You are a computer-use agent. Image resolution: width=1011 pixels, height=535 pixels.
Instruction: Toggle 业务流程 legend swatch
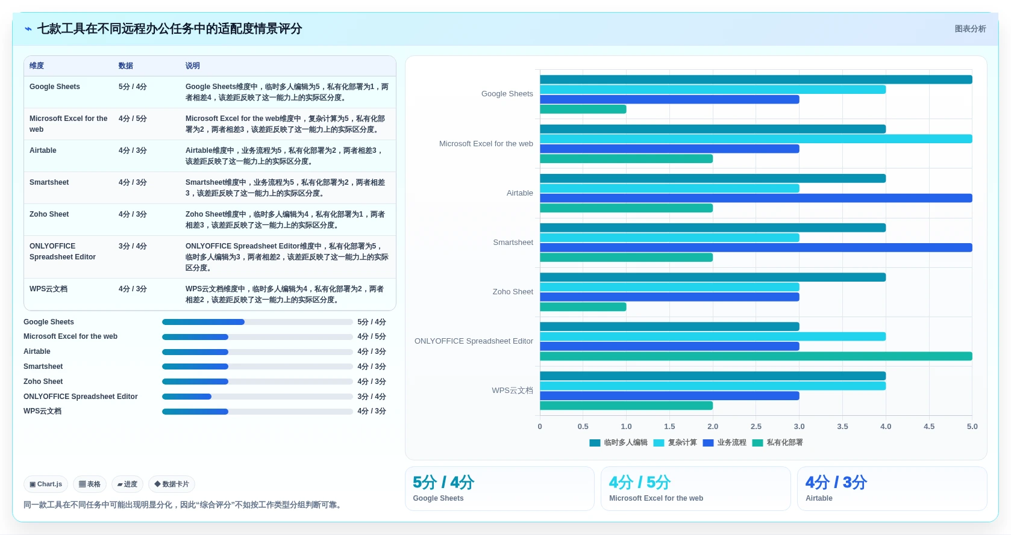point(708,443)
